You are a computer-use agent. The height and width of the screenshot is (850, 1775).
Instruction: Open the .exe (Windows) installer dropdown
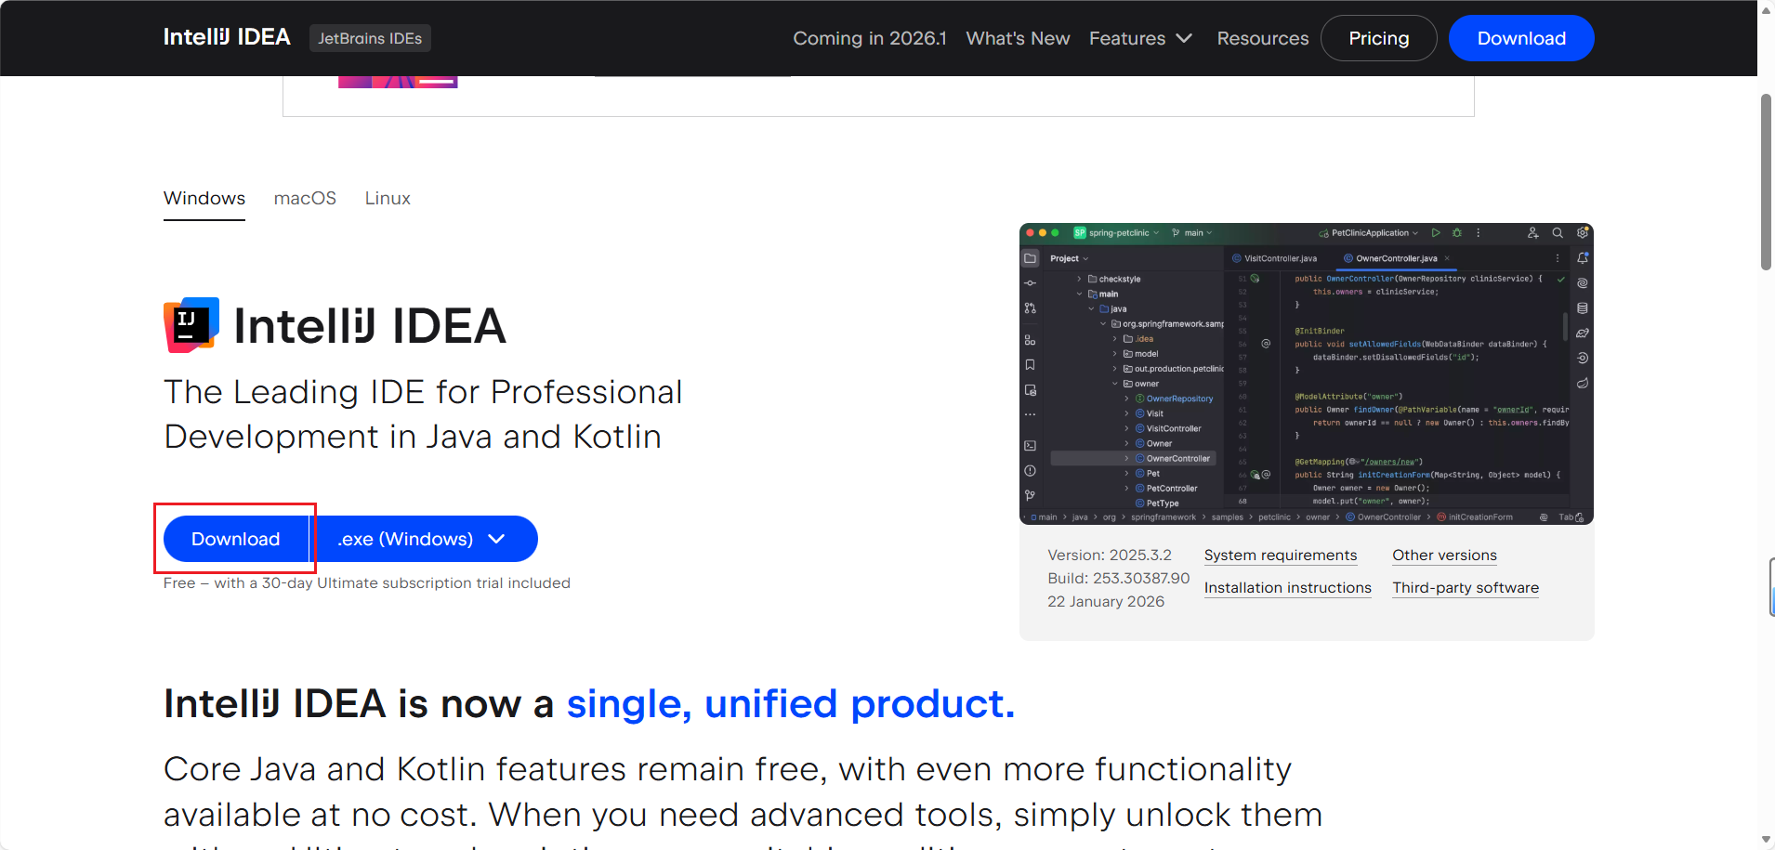pyautogui.click(x=424, y=539)
